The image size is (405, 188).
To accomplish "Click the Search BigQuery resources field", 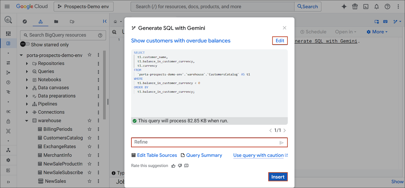I will pyautogui.click(x=63, y=35).
